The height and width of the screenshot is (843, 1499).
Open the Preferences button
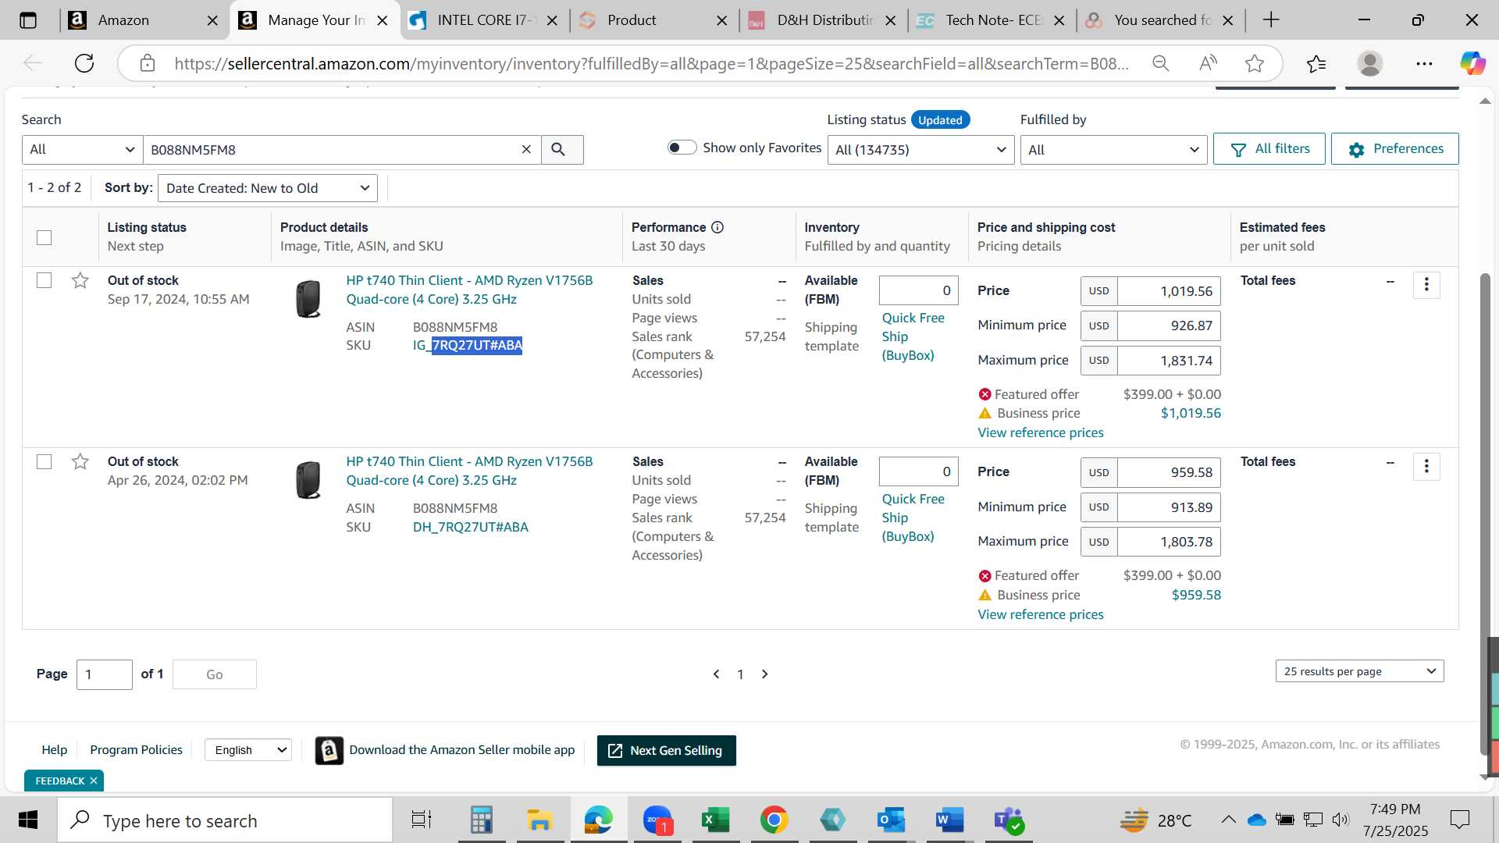tap(1394, 149)
